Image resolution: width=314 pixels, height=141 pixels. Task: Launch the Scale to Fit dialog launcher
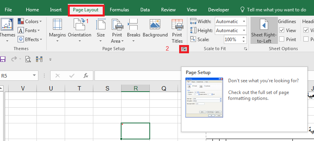[x=245, y=49]
